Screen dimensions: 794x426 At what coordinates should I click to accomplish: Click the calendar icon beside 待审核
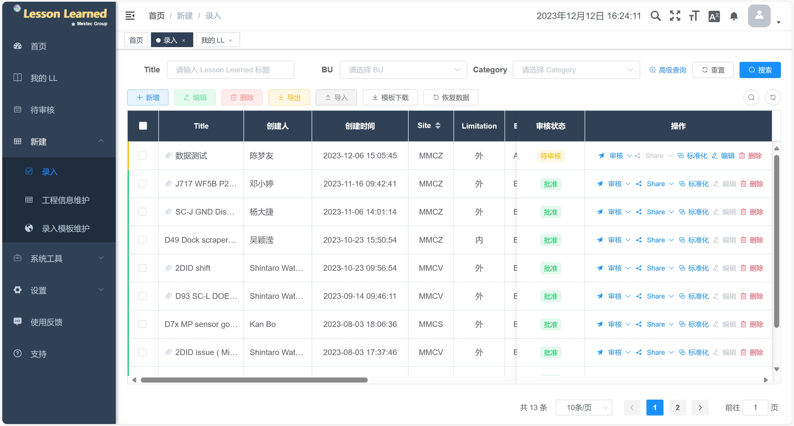click(18, 110)
